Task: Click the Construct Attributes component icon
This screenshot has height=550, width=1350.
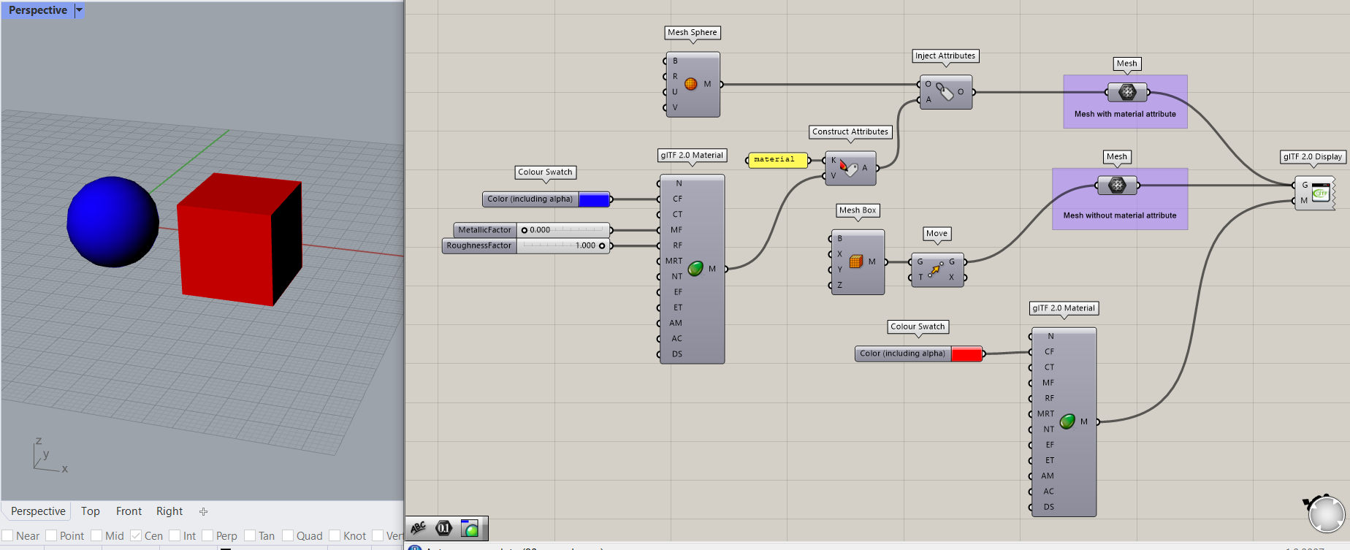Action: tap(848, 168)
